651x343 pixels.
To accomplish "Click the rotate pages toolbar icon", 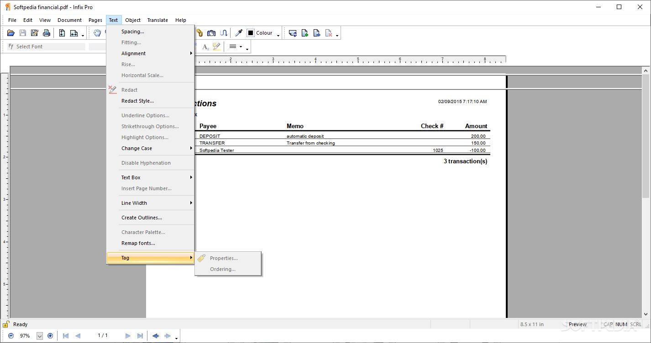I will (x=293, y=33).
